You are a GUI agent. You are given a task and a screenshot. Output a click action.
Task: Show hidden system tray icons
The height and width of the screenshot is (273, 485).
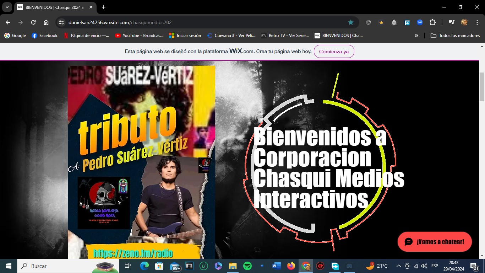pyautogui.click(x=399, y=266)
